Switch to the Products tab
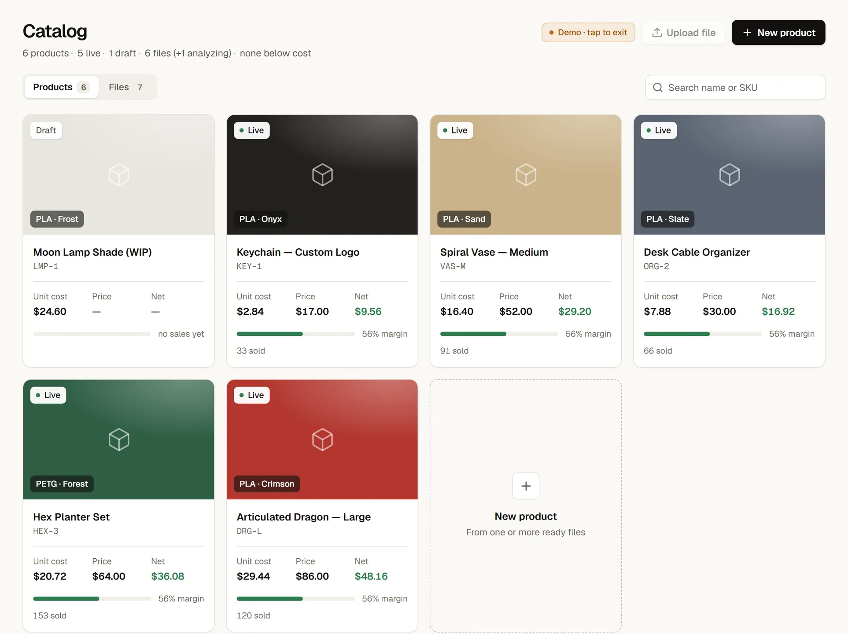Viewport: 848px width, 634px height. click(61, 87)
